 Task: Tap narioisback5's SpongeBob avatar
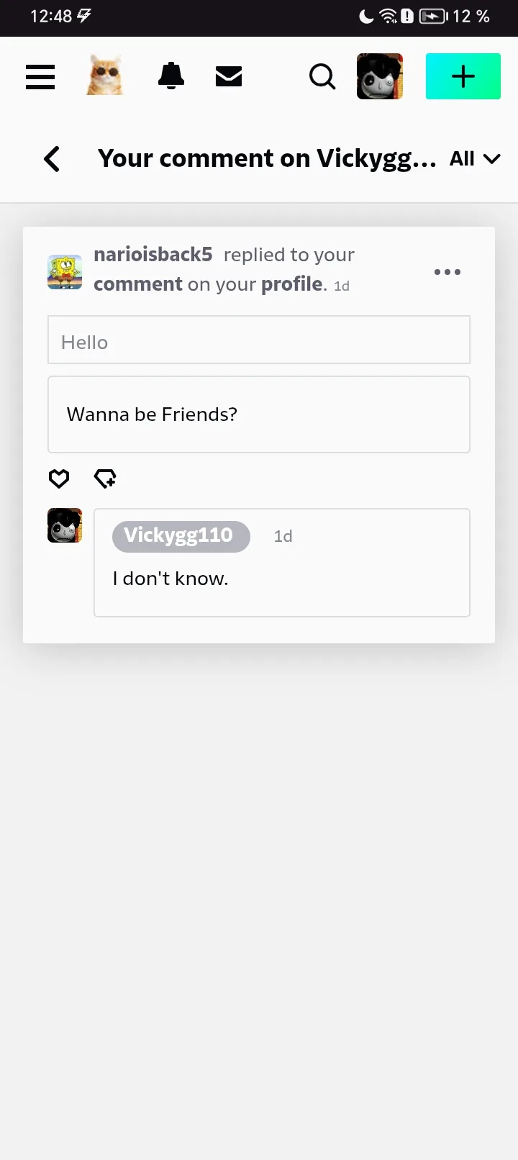click(65, 272)
